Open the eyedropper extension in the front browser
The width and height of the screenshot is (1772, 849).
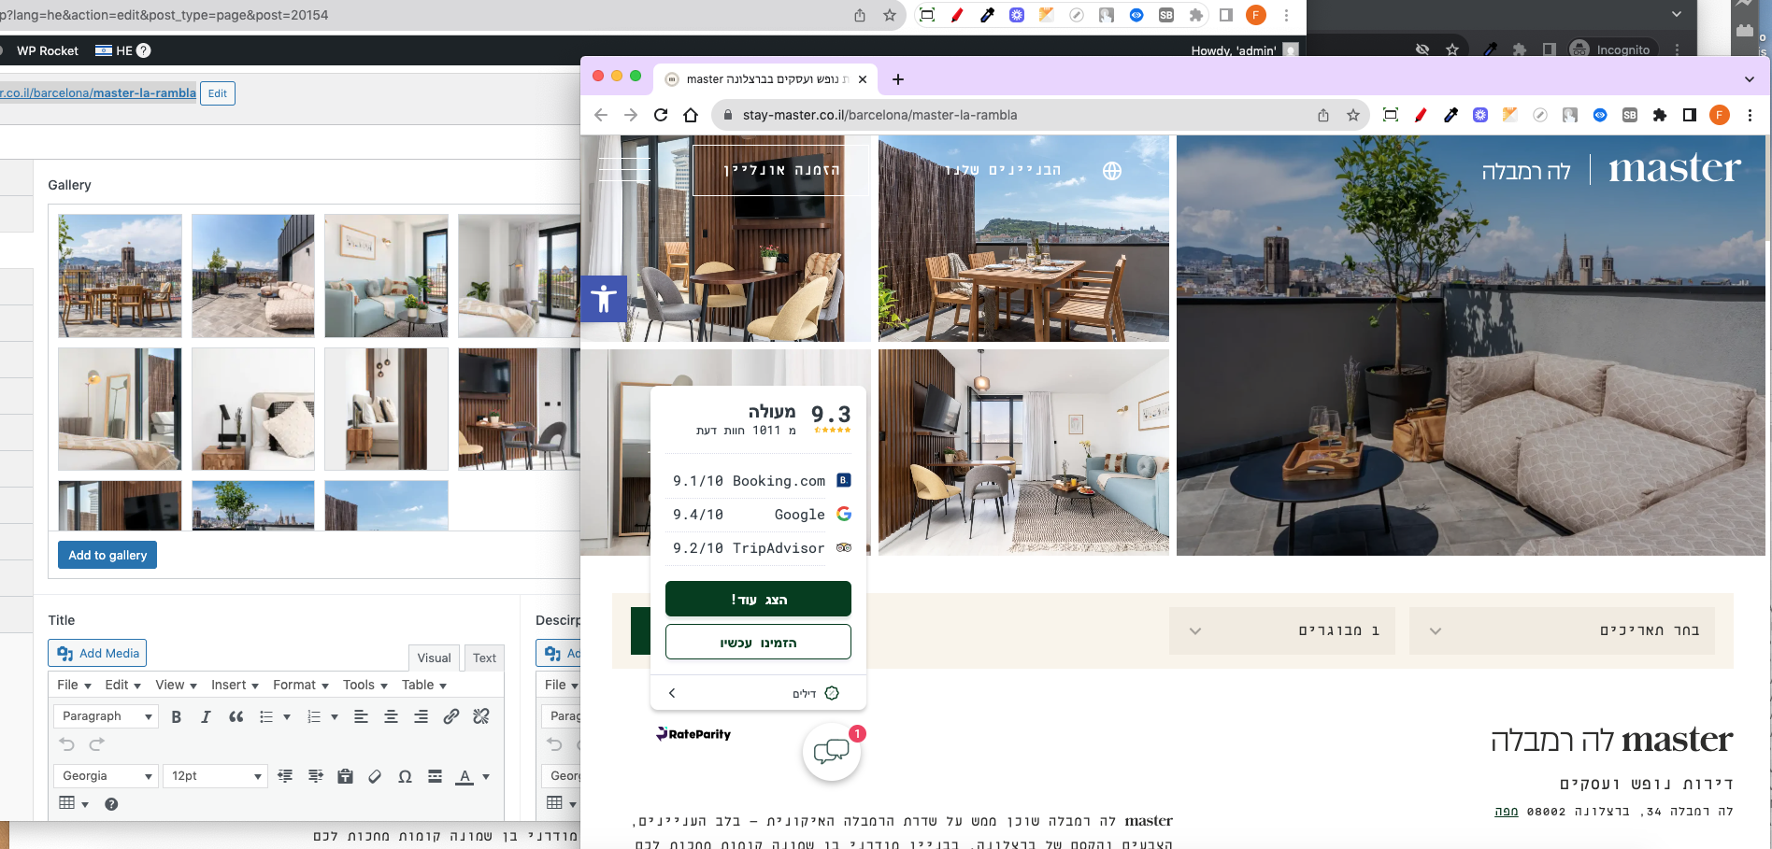[1450, 115]
